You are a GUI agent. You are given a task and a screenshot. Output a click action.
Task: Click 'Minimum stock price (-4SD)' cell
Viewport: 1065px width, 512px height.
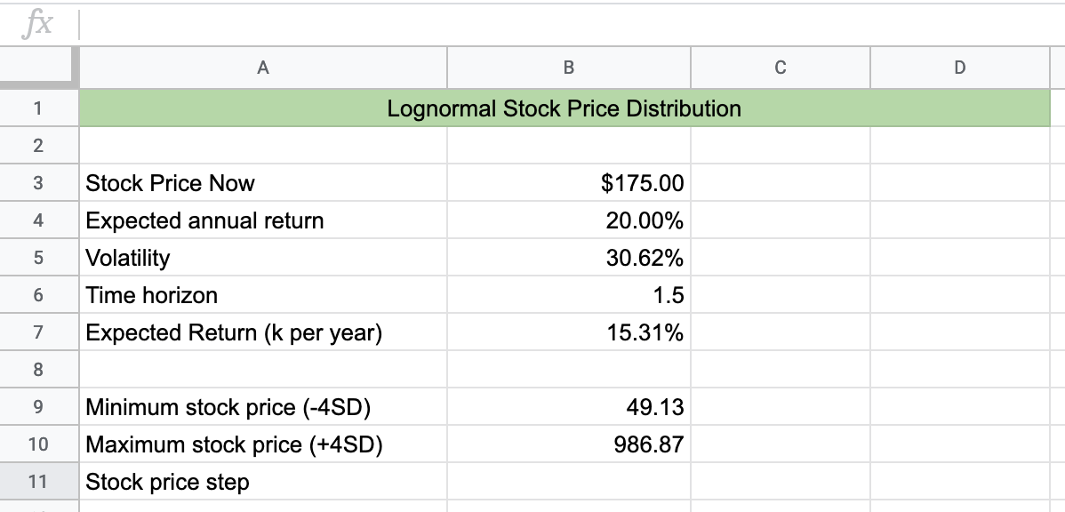coord(263,407)
